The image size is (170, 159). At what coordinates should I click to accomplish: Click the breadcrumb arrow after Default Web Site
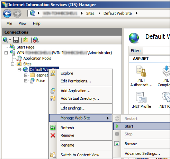pyautogui.click(x=137, y=13)
